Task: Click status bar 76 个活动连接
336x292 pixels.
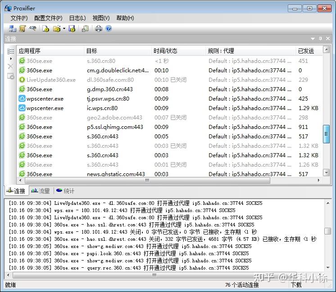Action: point(242,285)
